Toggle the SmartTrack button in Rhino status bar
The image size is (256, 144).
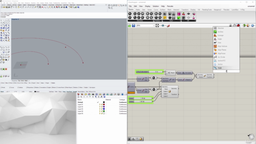69,92
